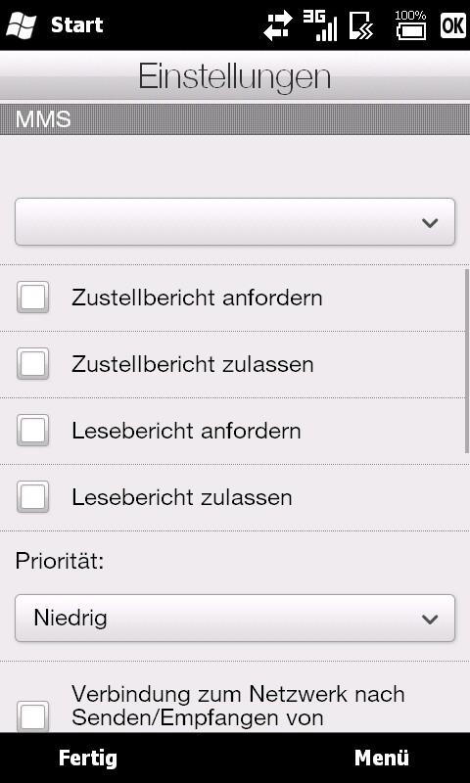Tap the phone sync status icon
470x783 pixels.
click(x=361, y=25)
